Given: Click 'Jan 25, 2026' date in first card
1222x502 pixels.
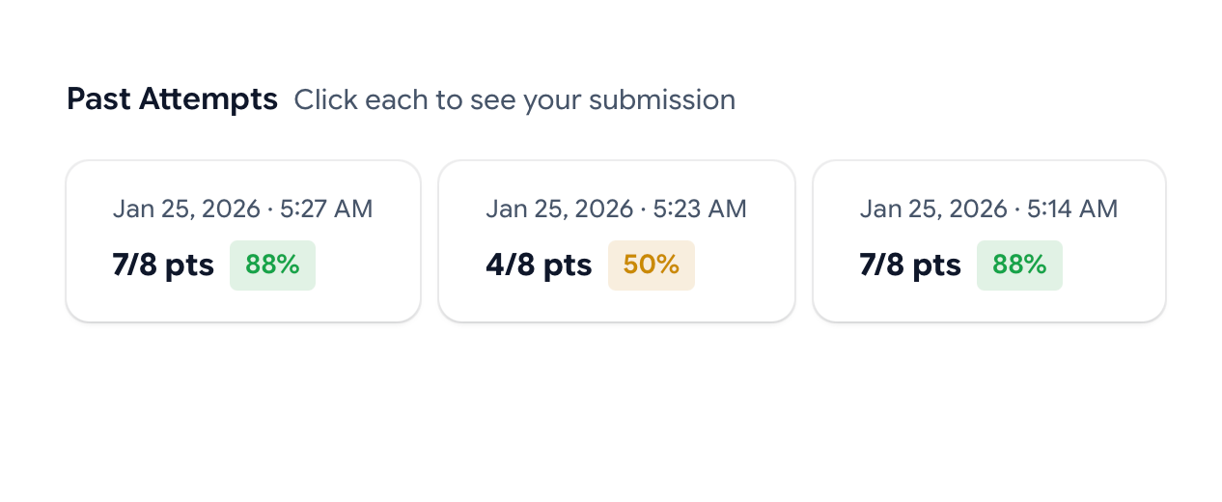Looking at the screenshot, I should point(186,209).
